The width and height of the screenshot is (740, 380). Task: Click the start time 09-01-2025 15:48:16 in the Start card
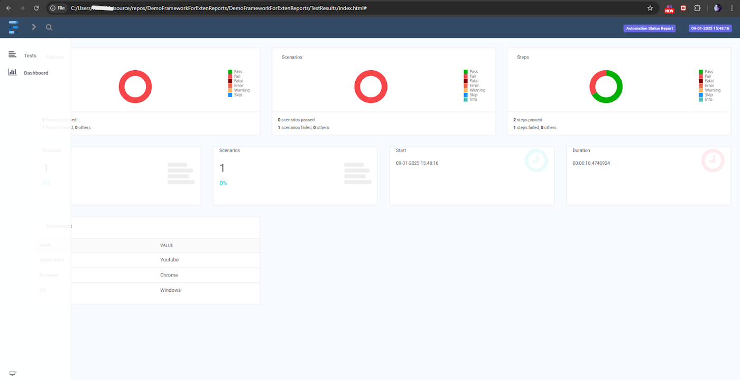(417, 163)
